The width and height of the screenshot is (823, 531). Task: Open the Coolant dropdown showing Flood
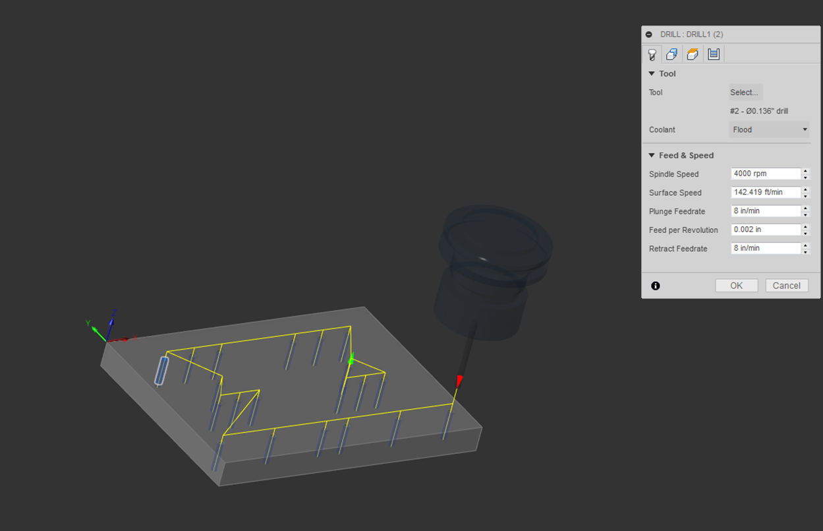(769, 130)
